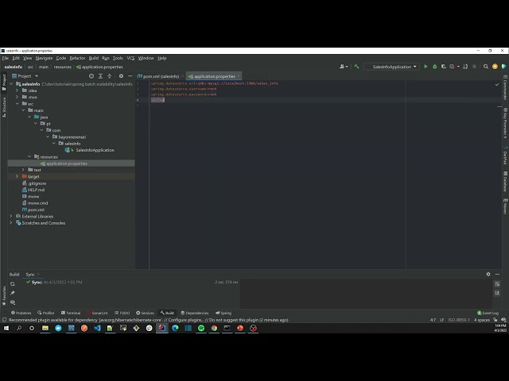Open Visual Studio Code from taskbar

point(97,328)
